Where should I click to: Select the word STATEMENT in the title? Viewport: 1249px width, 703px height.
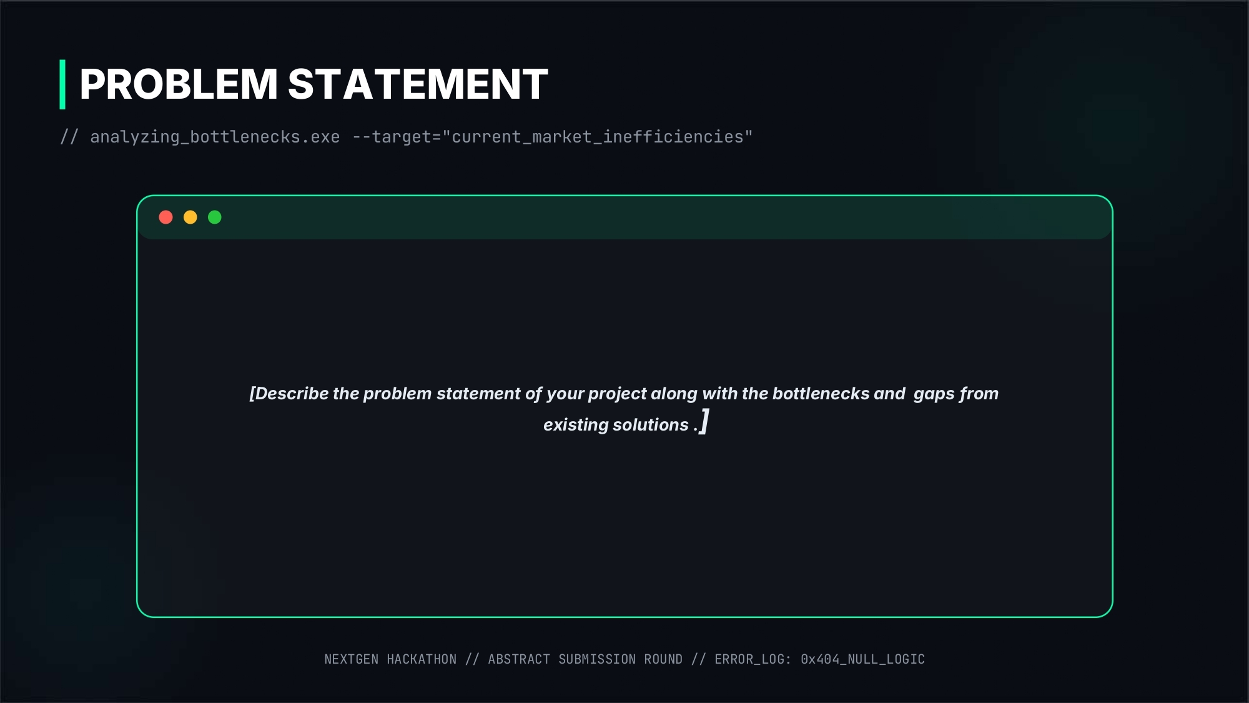(x=418, y=84)
